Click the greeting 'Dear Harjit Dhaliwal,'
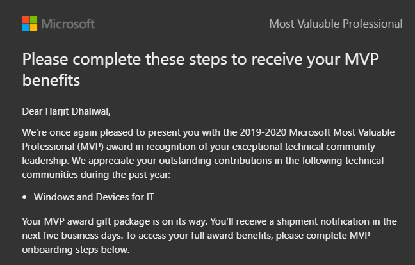415x265 pixels. (x=66, y=111)
